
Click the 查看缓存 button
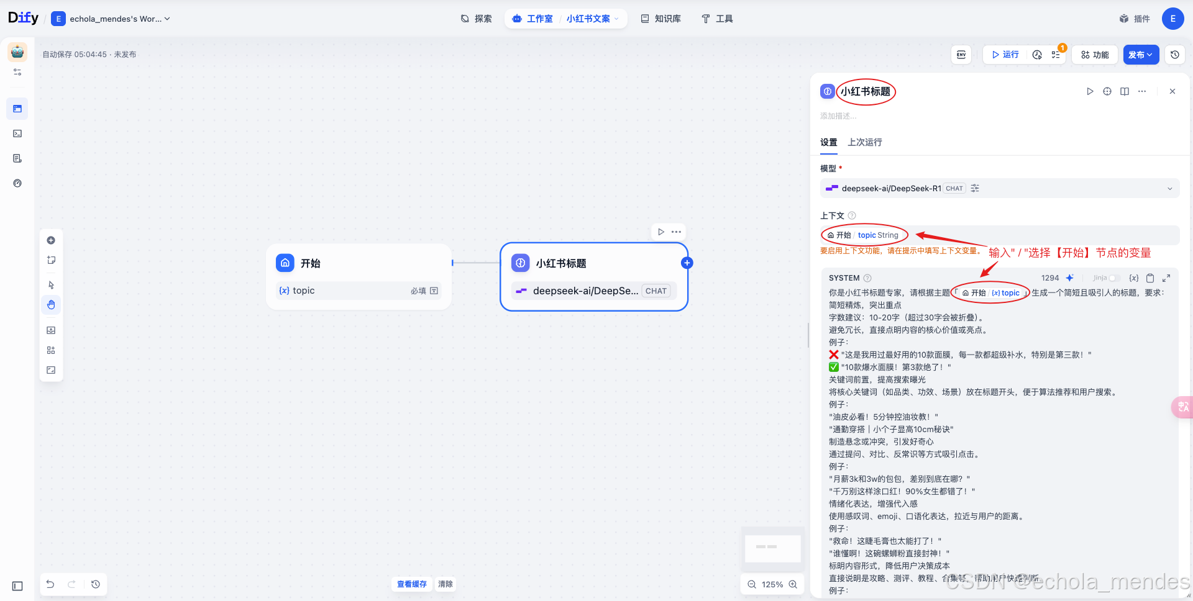pos(412,584)
